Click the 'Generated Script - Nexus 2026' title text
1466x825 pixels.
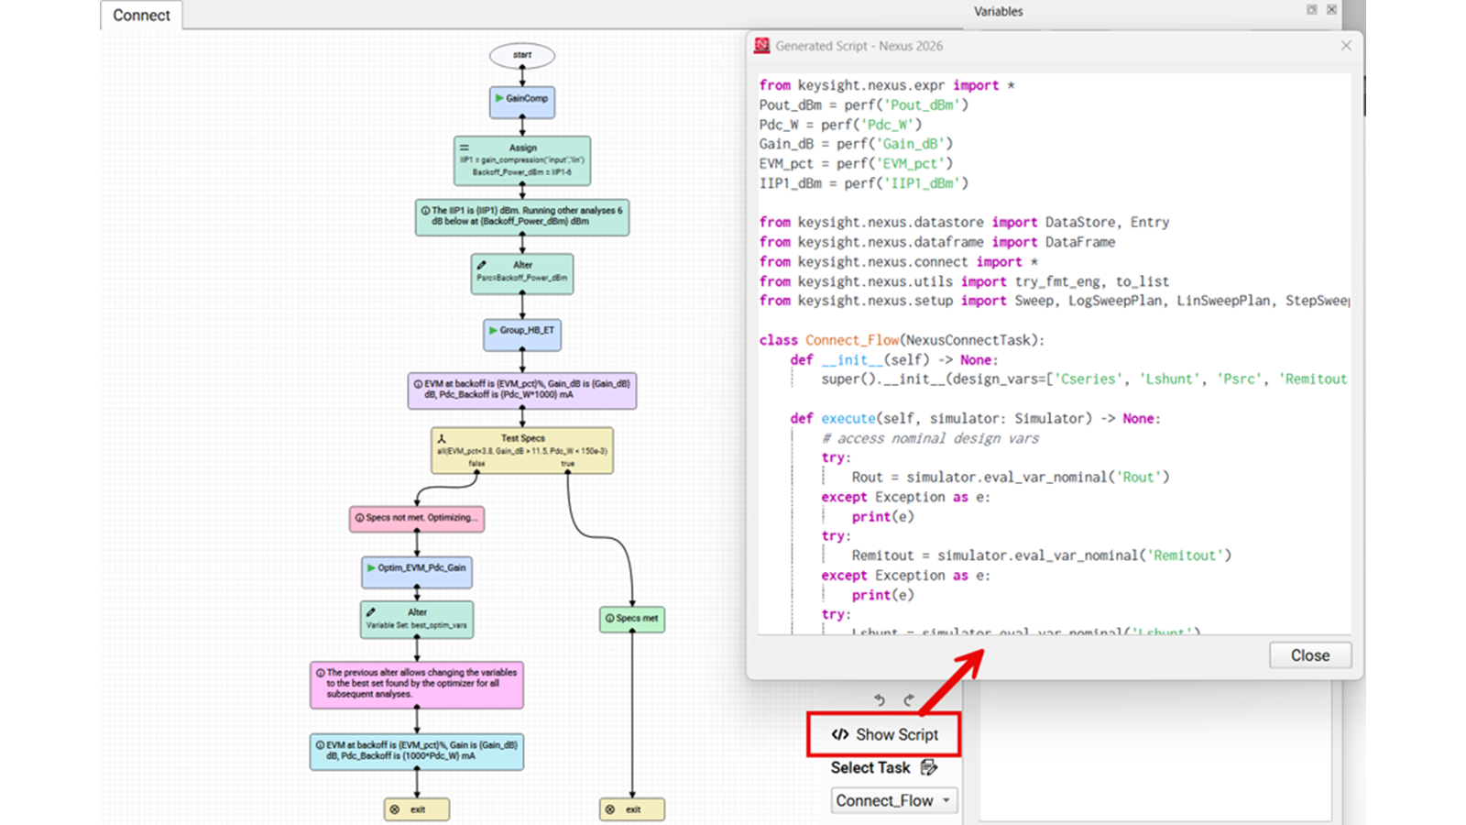click(859, 46)
